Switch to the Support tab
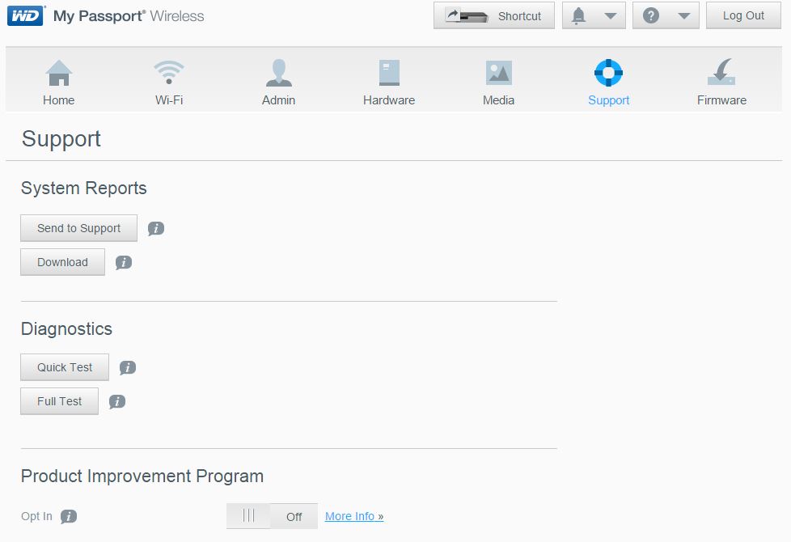791x542 pixels. (608, 83)
